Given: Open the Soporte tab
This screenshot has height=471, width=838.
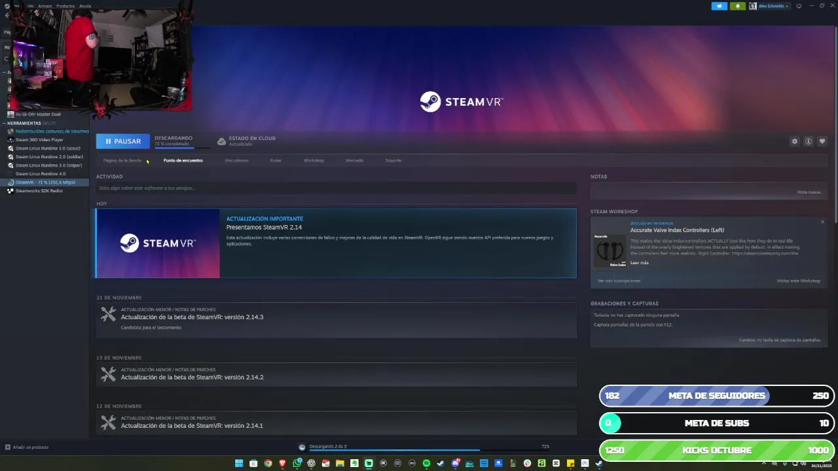Looking at the screenshot, I should pyautogui.click(x=393, y=160).
